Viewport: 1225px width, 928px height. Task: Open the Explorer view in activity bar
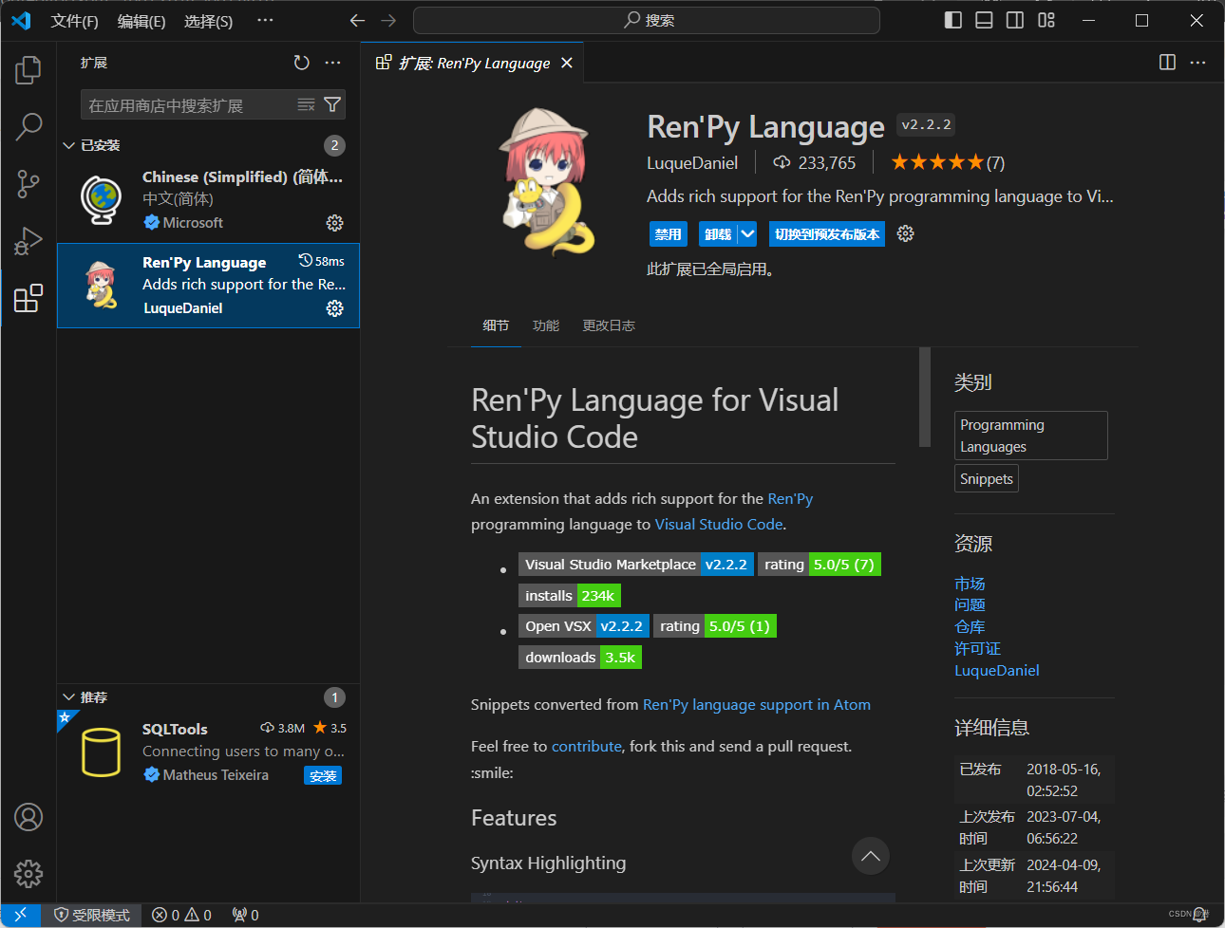click(28, 69)
